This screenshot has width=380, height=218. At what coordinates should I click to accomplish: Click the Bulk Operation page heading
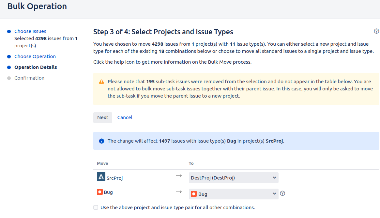click(37, 6)
